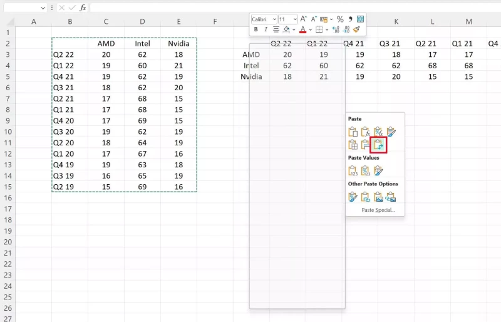501x322 pixels.
Task: Select Keep Source Column Widths paste option
Action: click(366, 145)
